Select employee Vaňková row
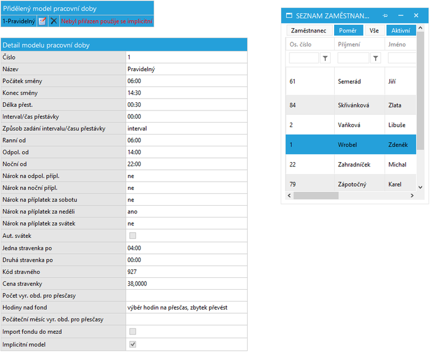The image size is (431, 352). (351, 125)
